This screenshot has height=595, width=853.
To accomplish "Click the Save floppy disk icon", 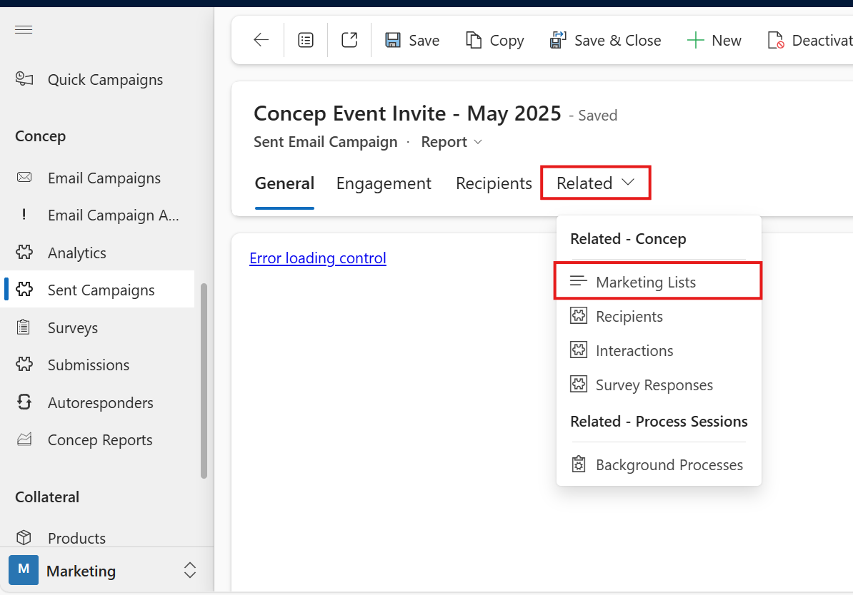I will (x=393, y=40).
